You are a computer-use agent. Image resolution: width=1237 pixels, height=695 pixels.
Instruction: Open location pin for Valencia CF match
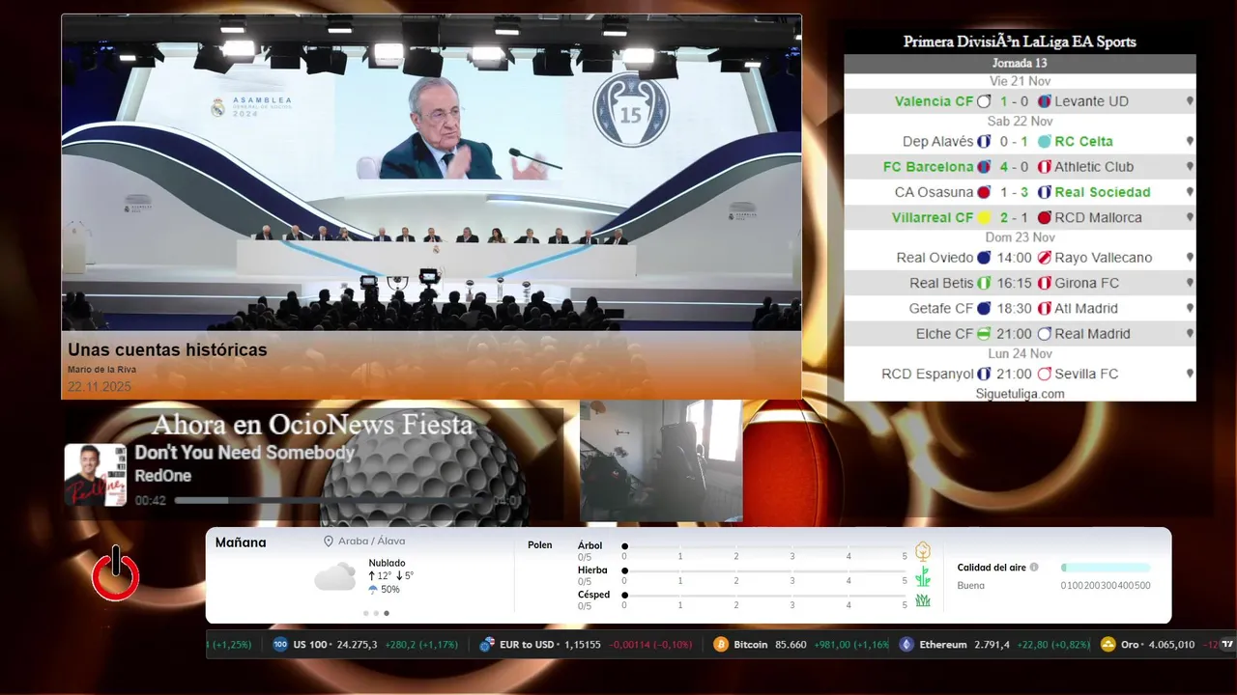1190,101
